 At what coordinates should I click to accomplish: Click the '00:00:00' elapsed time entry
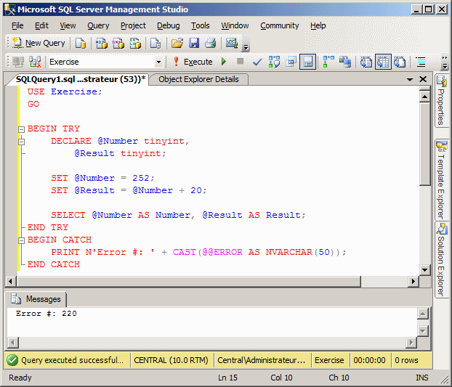tap(369, 360)
